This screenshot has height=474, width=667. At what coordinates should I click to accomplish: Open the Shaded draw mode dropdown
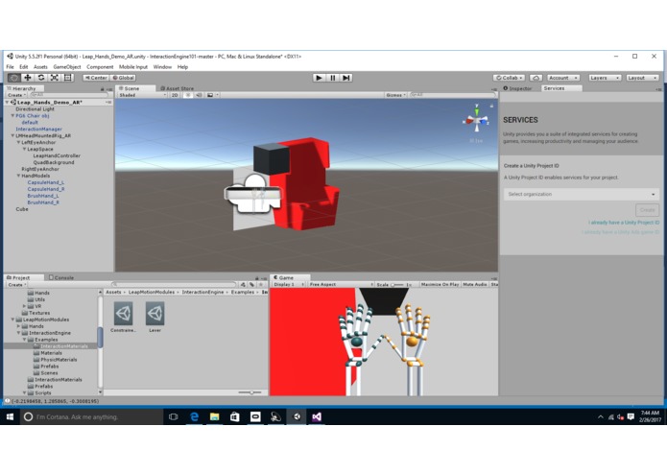click(142, 95)
